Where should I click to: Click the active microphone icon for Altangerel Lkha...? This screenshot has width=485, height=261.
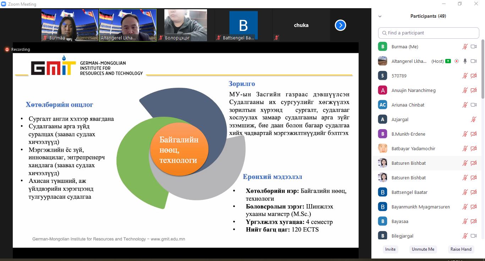coord(465,61)
